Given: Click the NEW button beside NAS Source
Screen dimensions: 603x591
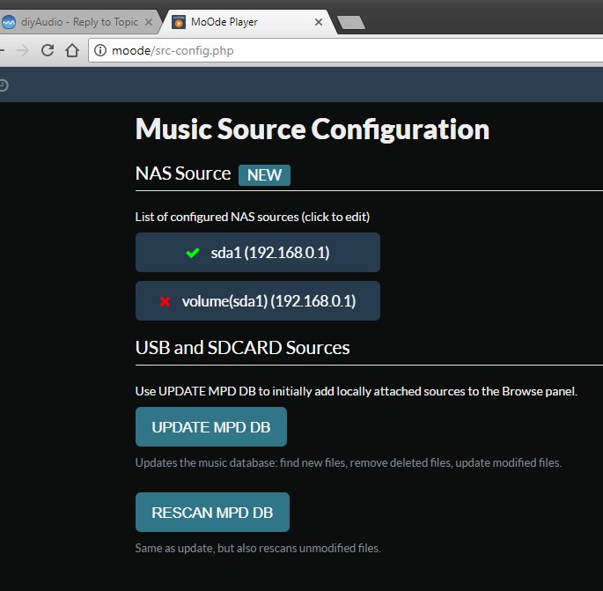Looking at the screenshot, I should (264, 175).
